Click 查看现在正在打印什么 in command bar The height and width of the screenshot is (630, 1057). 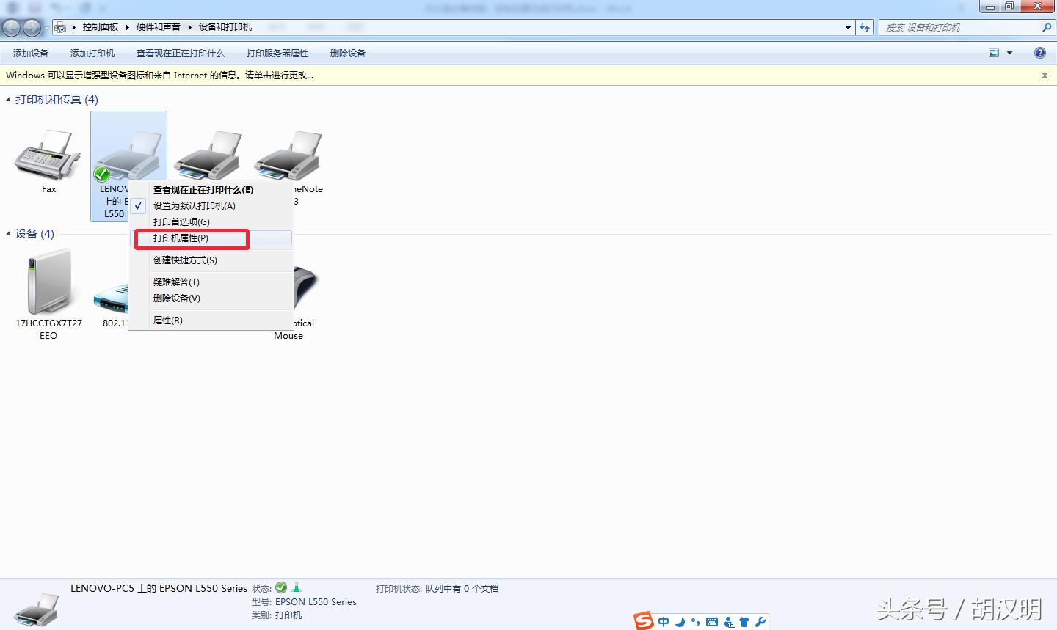coord(181,54)
